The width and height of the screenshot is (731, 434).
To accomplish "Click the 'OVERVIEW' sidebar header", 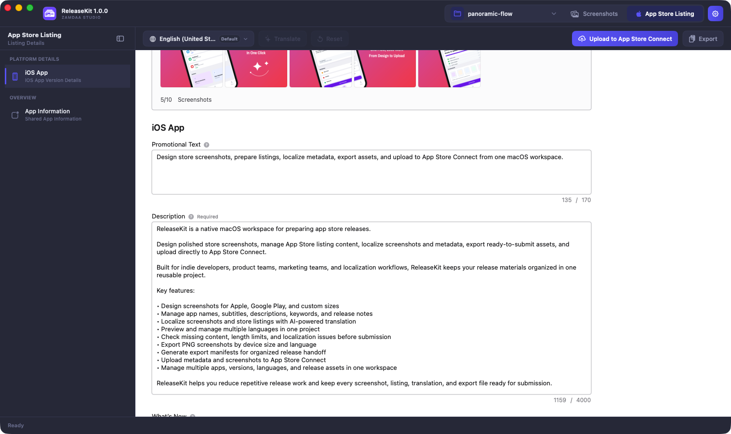I will pos(23,97).
